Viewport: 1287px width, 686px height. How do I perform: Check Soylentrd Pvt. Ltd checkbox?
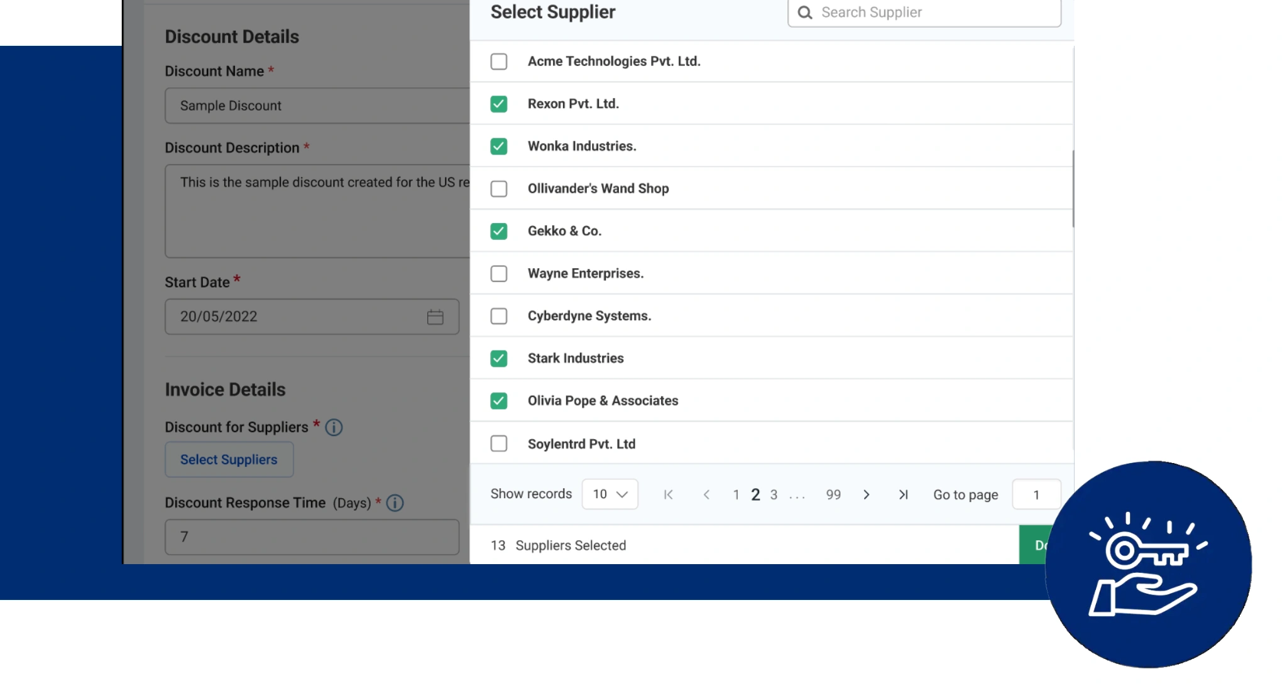[x=499, y=444]
